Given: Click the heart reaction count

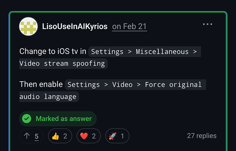Looking at the screenshot, I should [x=94, y=136].
